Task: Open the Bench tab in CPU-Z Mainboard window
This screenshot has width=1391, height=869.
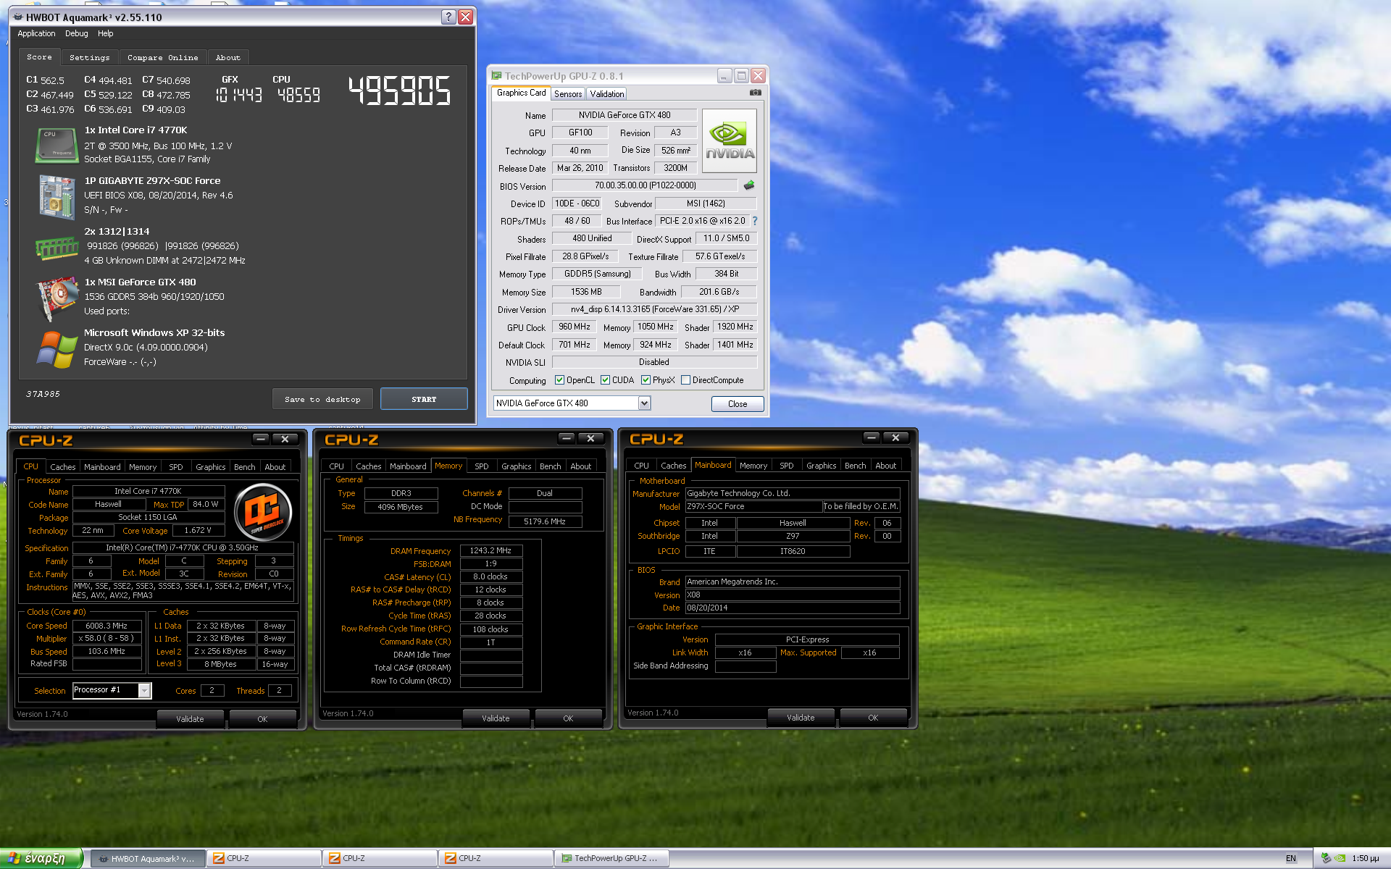Action: tap(855, 466)
